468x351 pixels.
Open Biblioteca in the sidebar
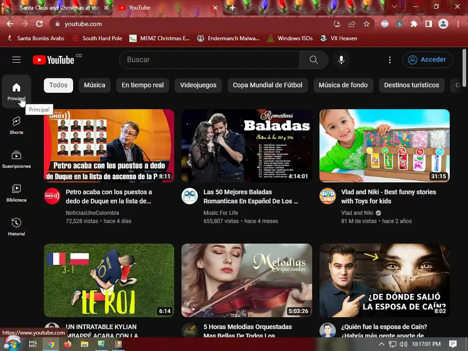click(x=16, y=193)
